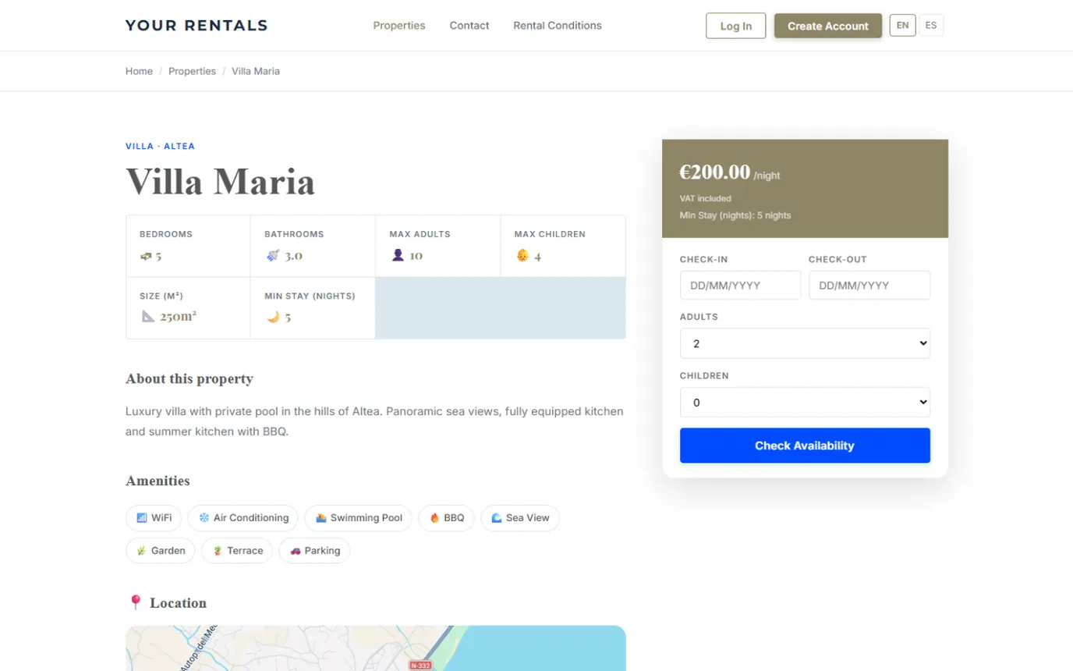Click the shower icon beside bathrooms value
The image size is (1073, 671).
[271, 255]
